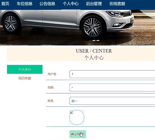Image resolution: width=155 pixels, height=140 pixels.
Task: Click the circular avatar image placeholder
Action: click(77, 117)
